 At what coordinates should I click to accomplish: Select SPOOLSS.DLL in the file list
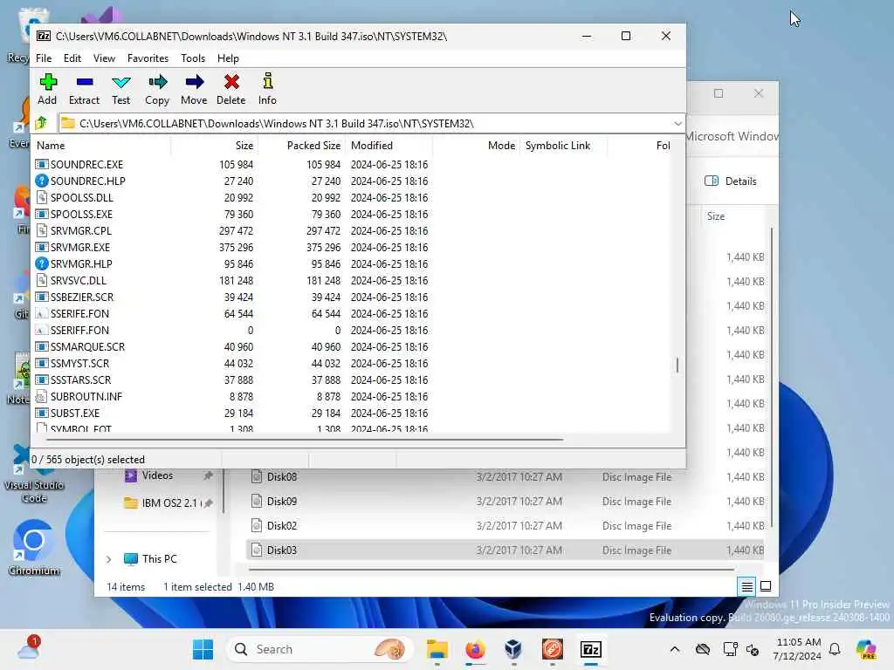(81, 198)
